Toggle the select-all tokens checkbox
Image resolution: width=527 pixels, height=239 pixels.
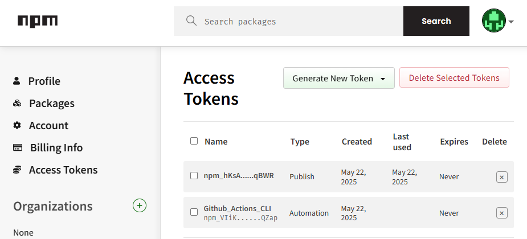point(194,141)
